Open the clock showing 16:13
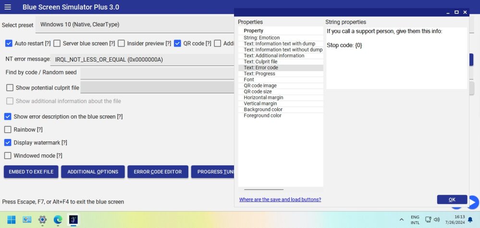 pyautogui.click(x=455, y=219)
